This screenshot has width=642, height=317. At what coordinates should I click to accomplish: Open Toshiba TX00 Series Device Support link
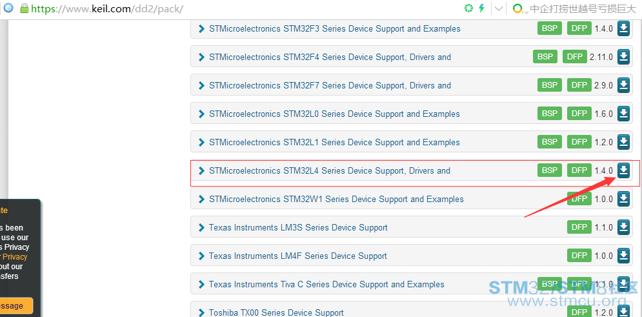(x=276, y=312)
